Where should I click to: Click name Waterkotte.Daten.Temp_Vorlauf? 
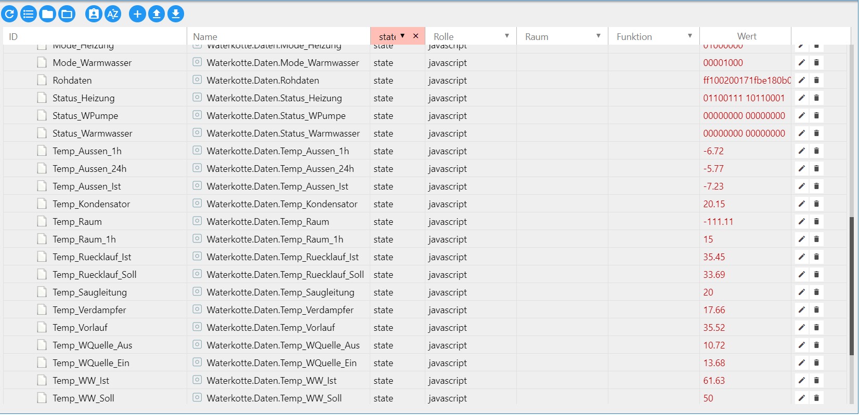(x=271, y=328)
